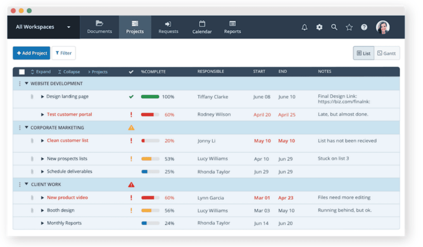Collapse the Client Work group arrow
Image resolution: width=423 pixels, height=247 pixels.
click(26, 185)
